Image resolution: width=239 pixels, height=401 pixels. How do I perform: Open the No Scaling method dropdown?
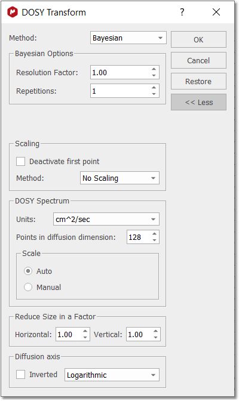(119, 178)
